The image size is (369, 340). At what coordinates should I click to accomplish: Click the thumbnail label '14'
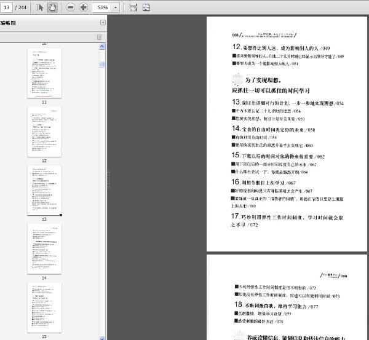44,278
